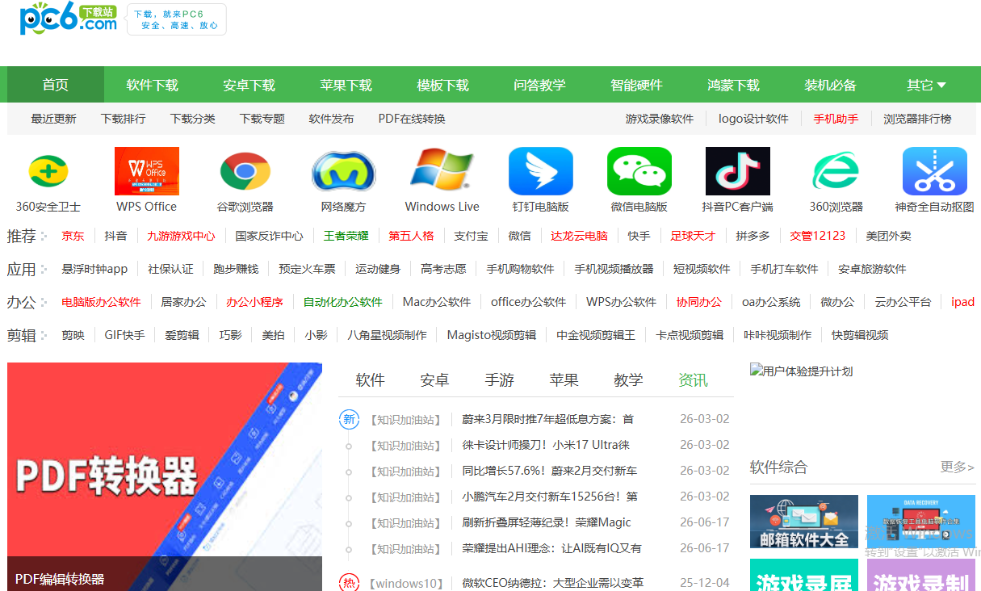Click the 王者荣耀 recommended link

[x=346, y=236]
